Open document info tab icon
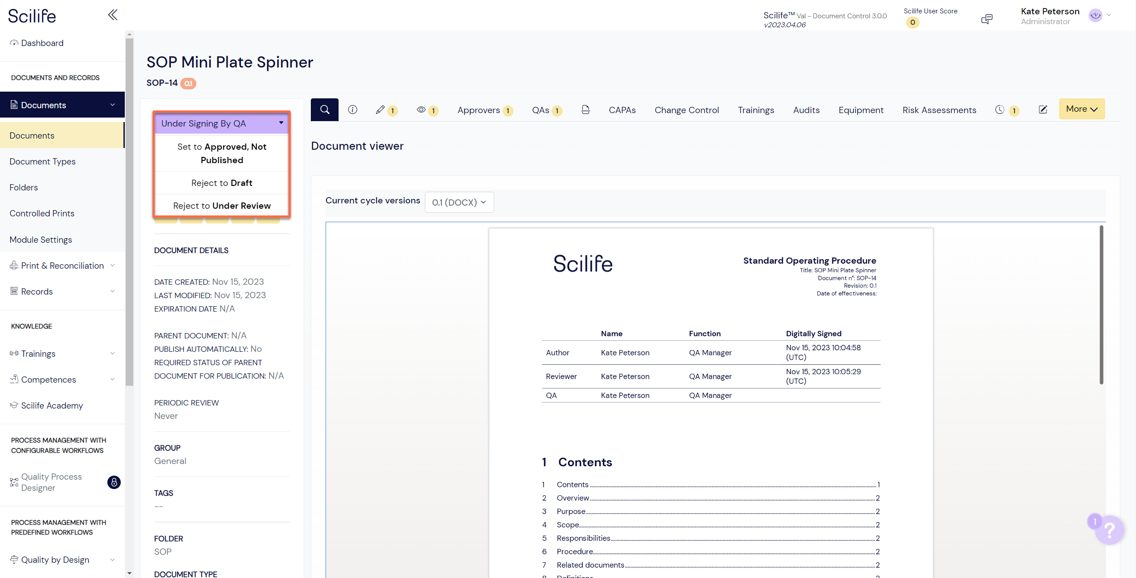This screenshot has height=578, width=1136. tap(352, 110)
